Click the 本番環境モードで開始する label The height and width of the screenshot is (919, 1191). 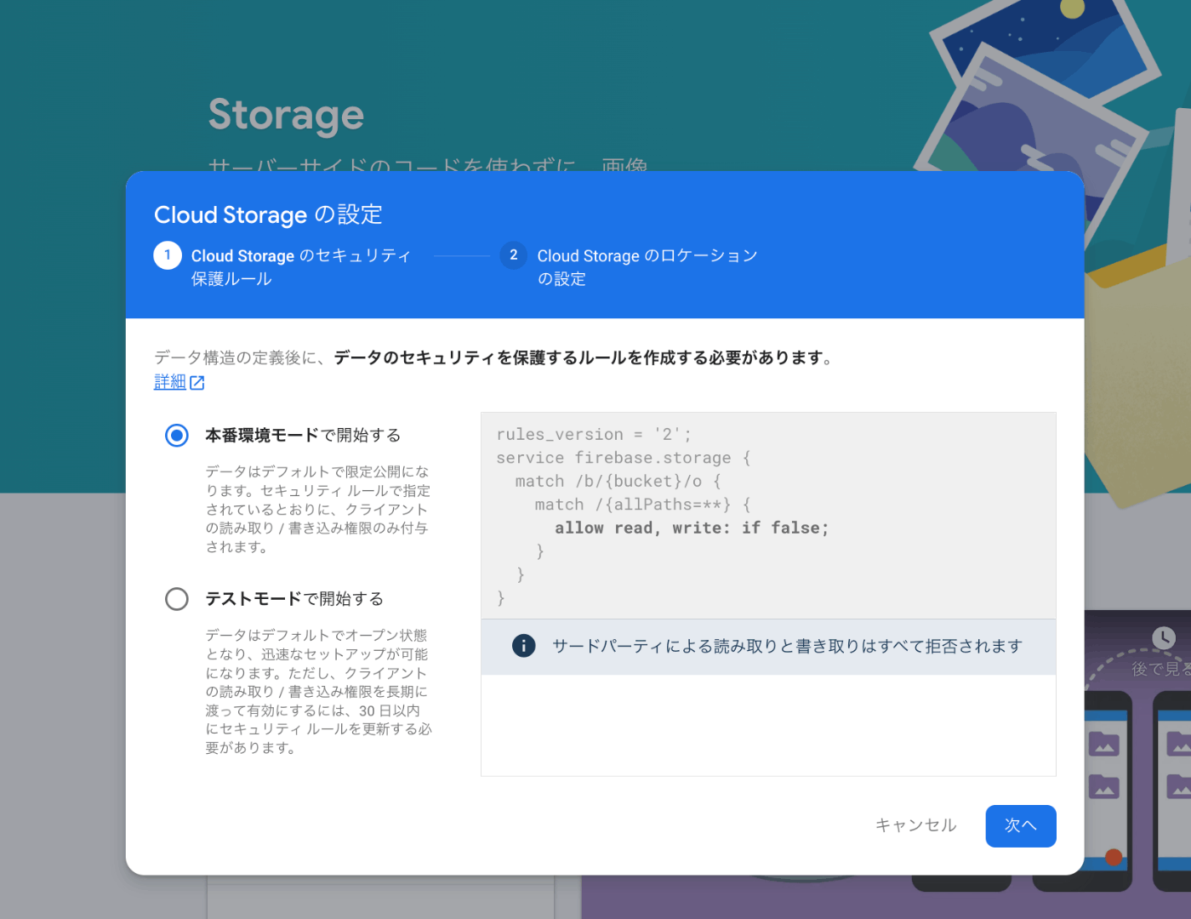pos(303,436)
